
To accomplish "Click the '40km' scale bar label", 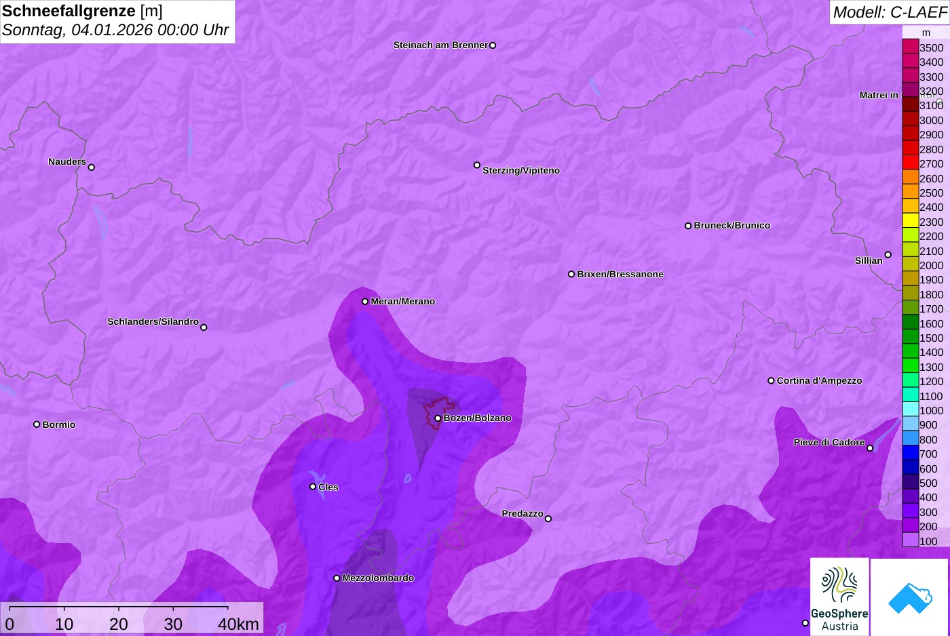I will [238, 624].
